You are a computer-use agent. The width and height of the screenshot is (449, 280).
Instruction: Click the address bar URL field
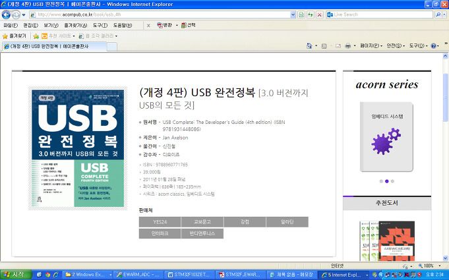tap(160, 14)
